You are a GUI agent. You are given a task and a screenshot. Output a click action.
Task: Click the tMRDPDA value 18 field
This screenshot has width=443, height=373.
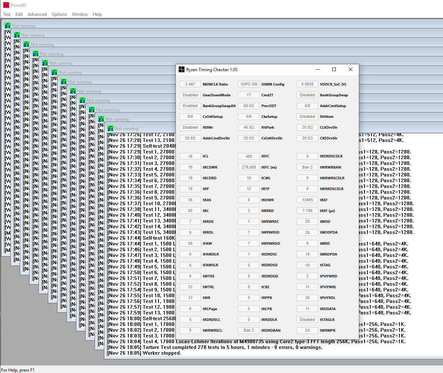[307, 254]
